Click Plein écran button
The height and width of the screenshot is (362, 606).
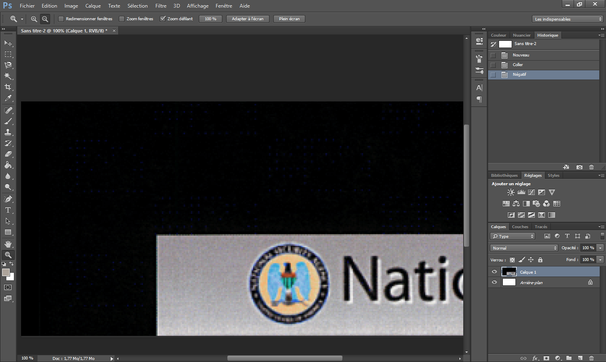pyautogui.click(x=289, y=19)
